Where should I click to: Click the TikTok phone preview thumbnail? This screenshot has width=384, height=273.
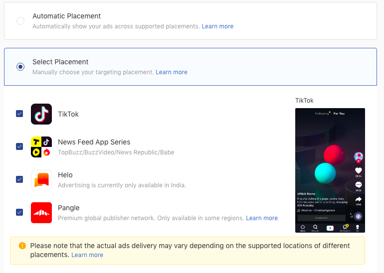click(330, 170)
